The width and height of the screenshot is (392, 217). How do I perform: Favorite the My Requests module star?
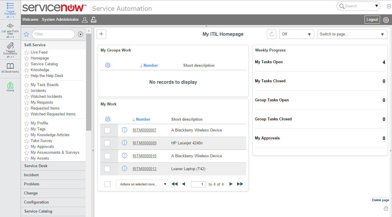(x=27, y=102)
